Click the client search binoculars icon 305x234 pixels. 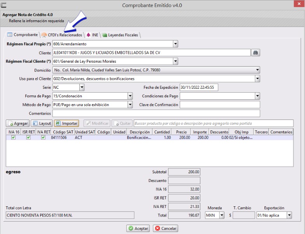255,53
